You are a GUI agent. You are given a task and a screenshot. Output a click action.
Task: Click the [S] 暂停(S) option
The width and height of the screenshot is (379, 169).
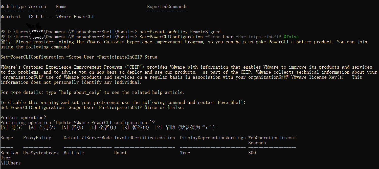136,128
